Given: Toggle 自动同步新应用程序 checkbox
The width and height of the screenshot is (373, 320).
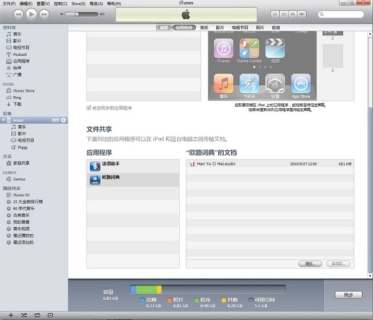Looking at the screenshot, I should point(89,107).
